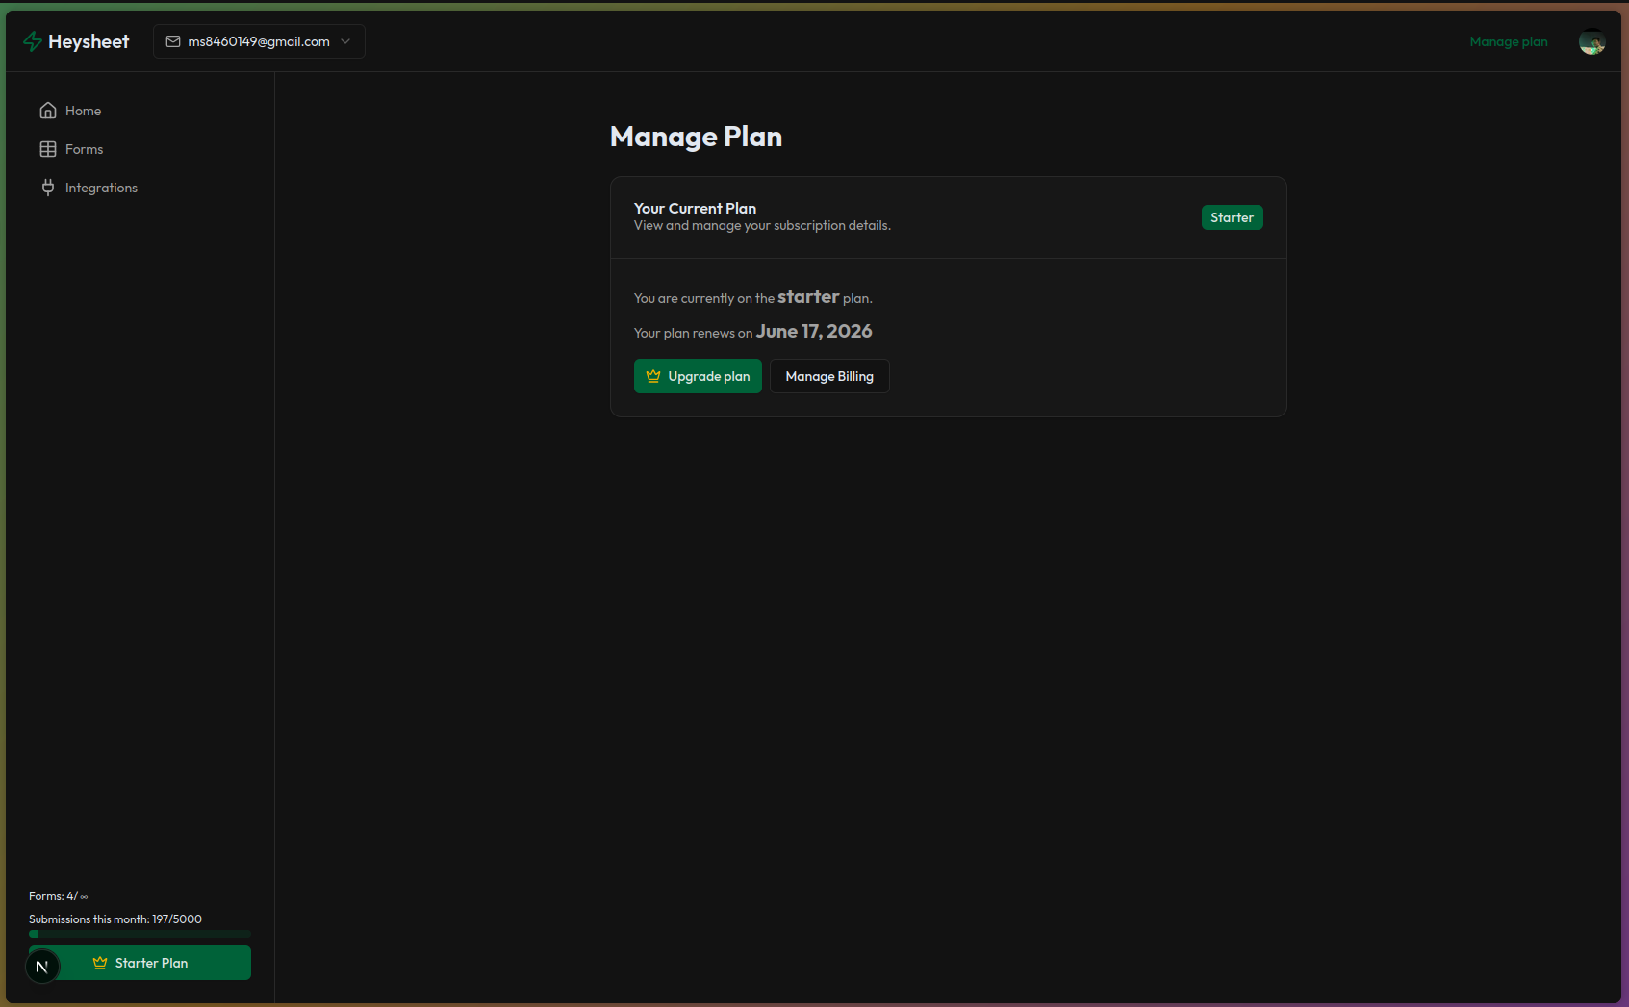Click the crown icon on Starter Plan
This screenshot has width=1629, height=1007.
[99, 963]
